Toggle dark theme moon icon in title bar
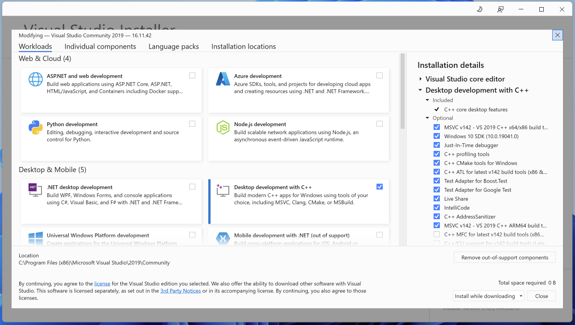The image size is (575, 325). tap(480, 9)
